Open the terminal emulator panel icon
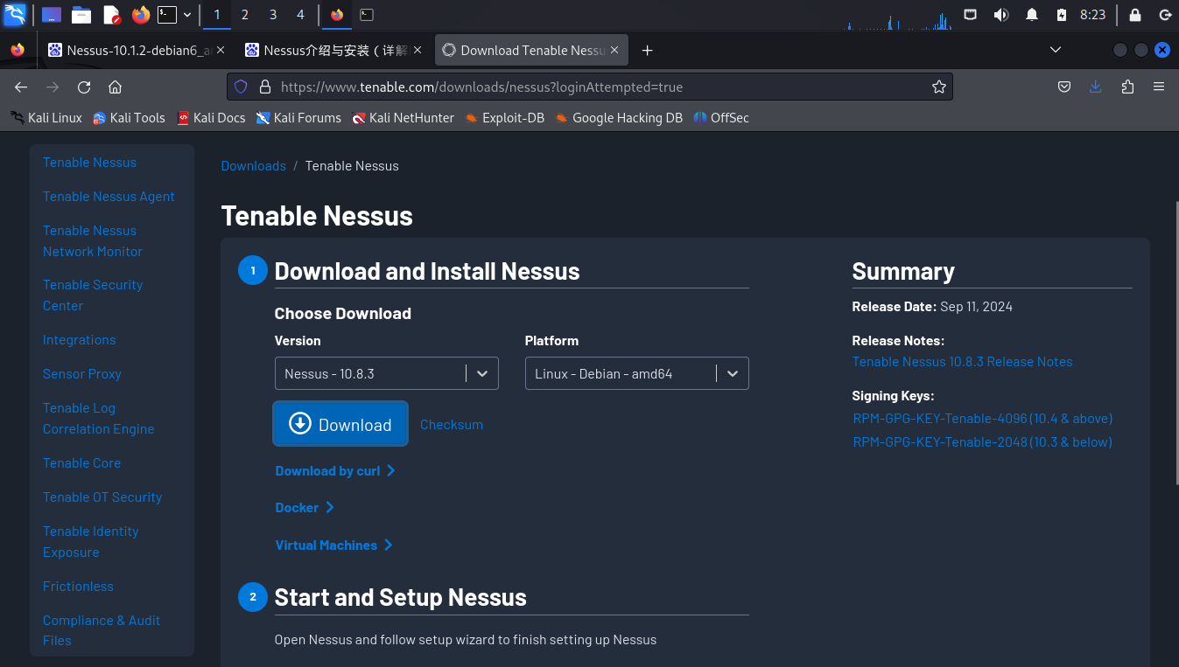The height and width of the screenshot is (667, 1179). [x=166, y=15]
